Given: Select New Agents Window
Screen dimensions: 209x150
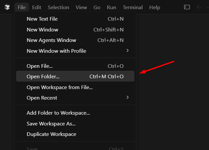Looking at the screenshot, I should (75, 40).
